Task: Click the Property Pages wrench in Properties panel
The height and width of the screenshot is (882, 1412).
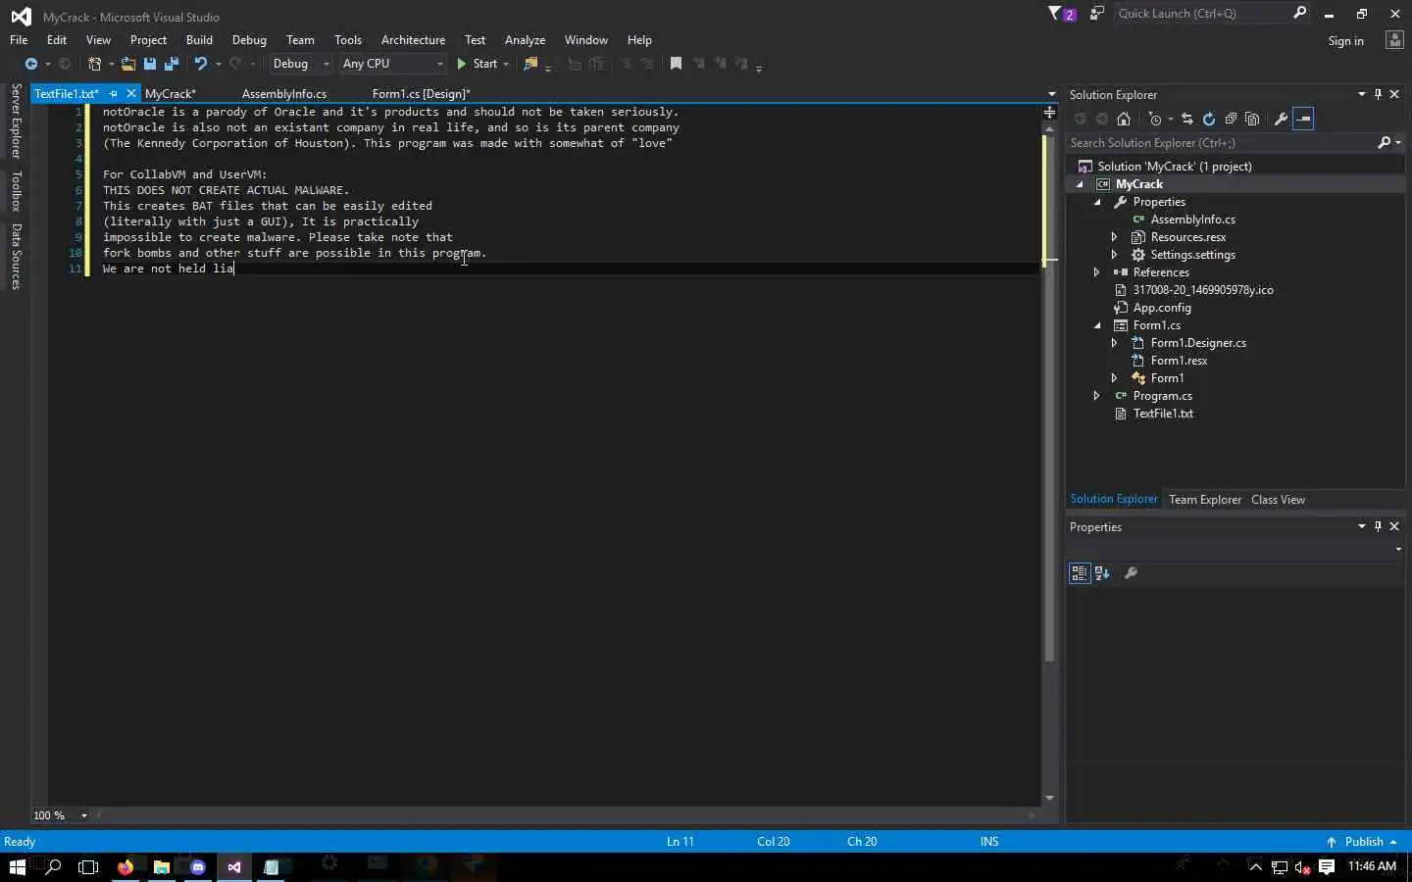Action: pos(1131,573)
